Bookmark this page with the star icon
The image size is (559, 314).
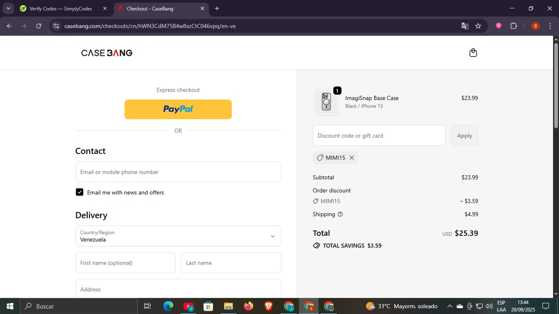point(478,26)
